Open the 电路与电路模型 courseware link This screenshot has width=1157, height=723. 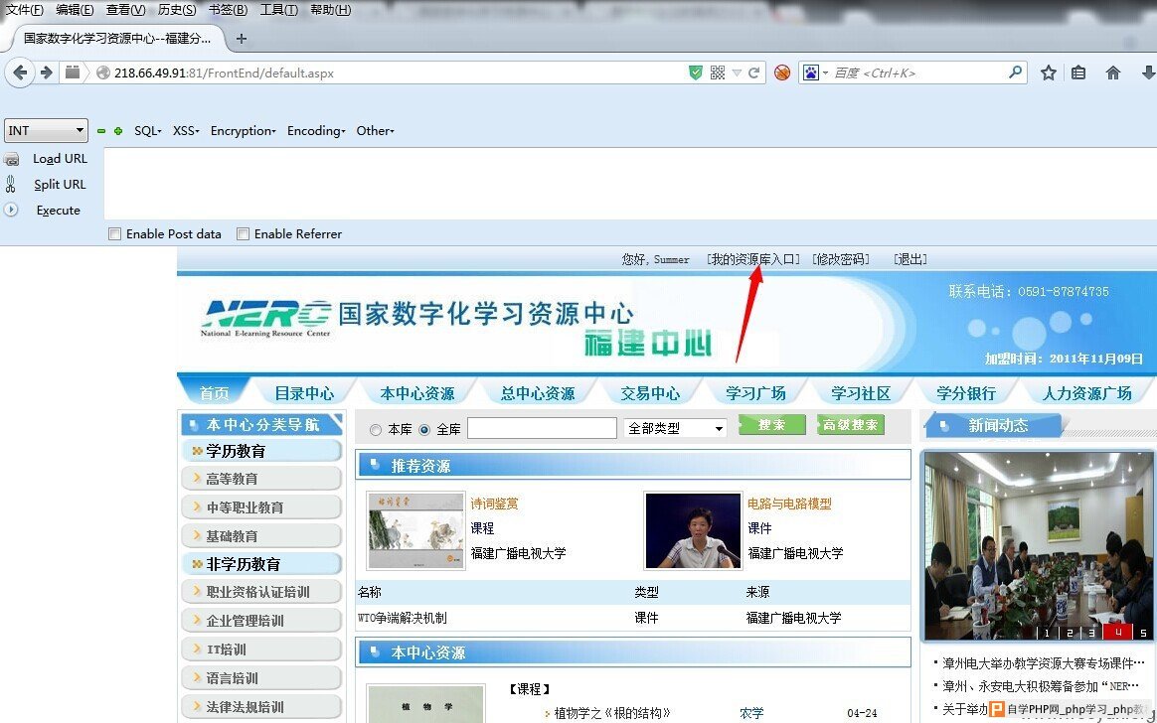click(789, 505)
